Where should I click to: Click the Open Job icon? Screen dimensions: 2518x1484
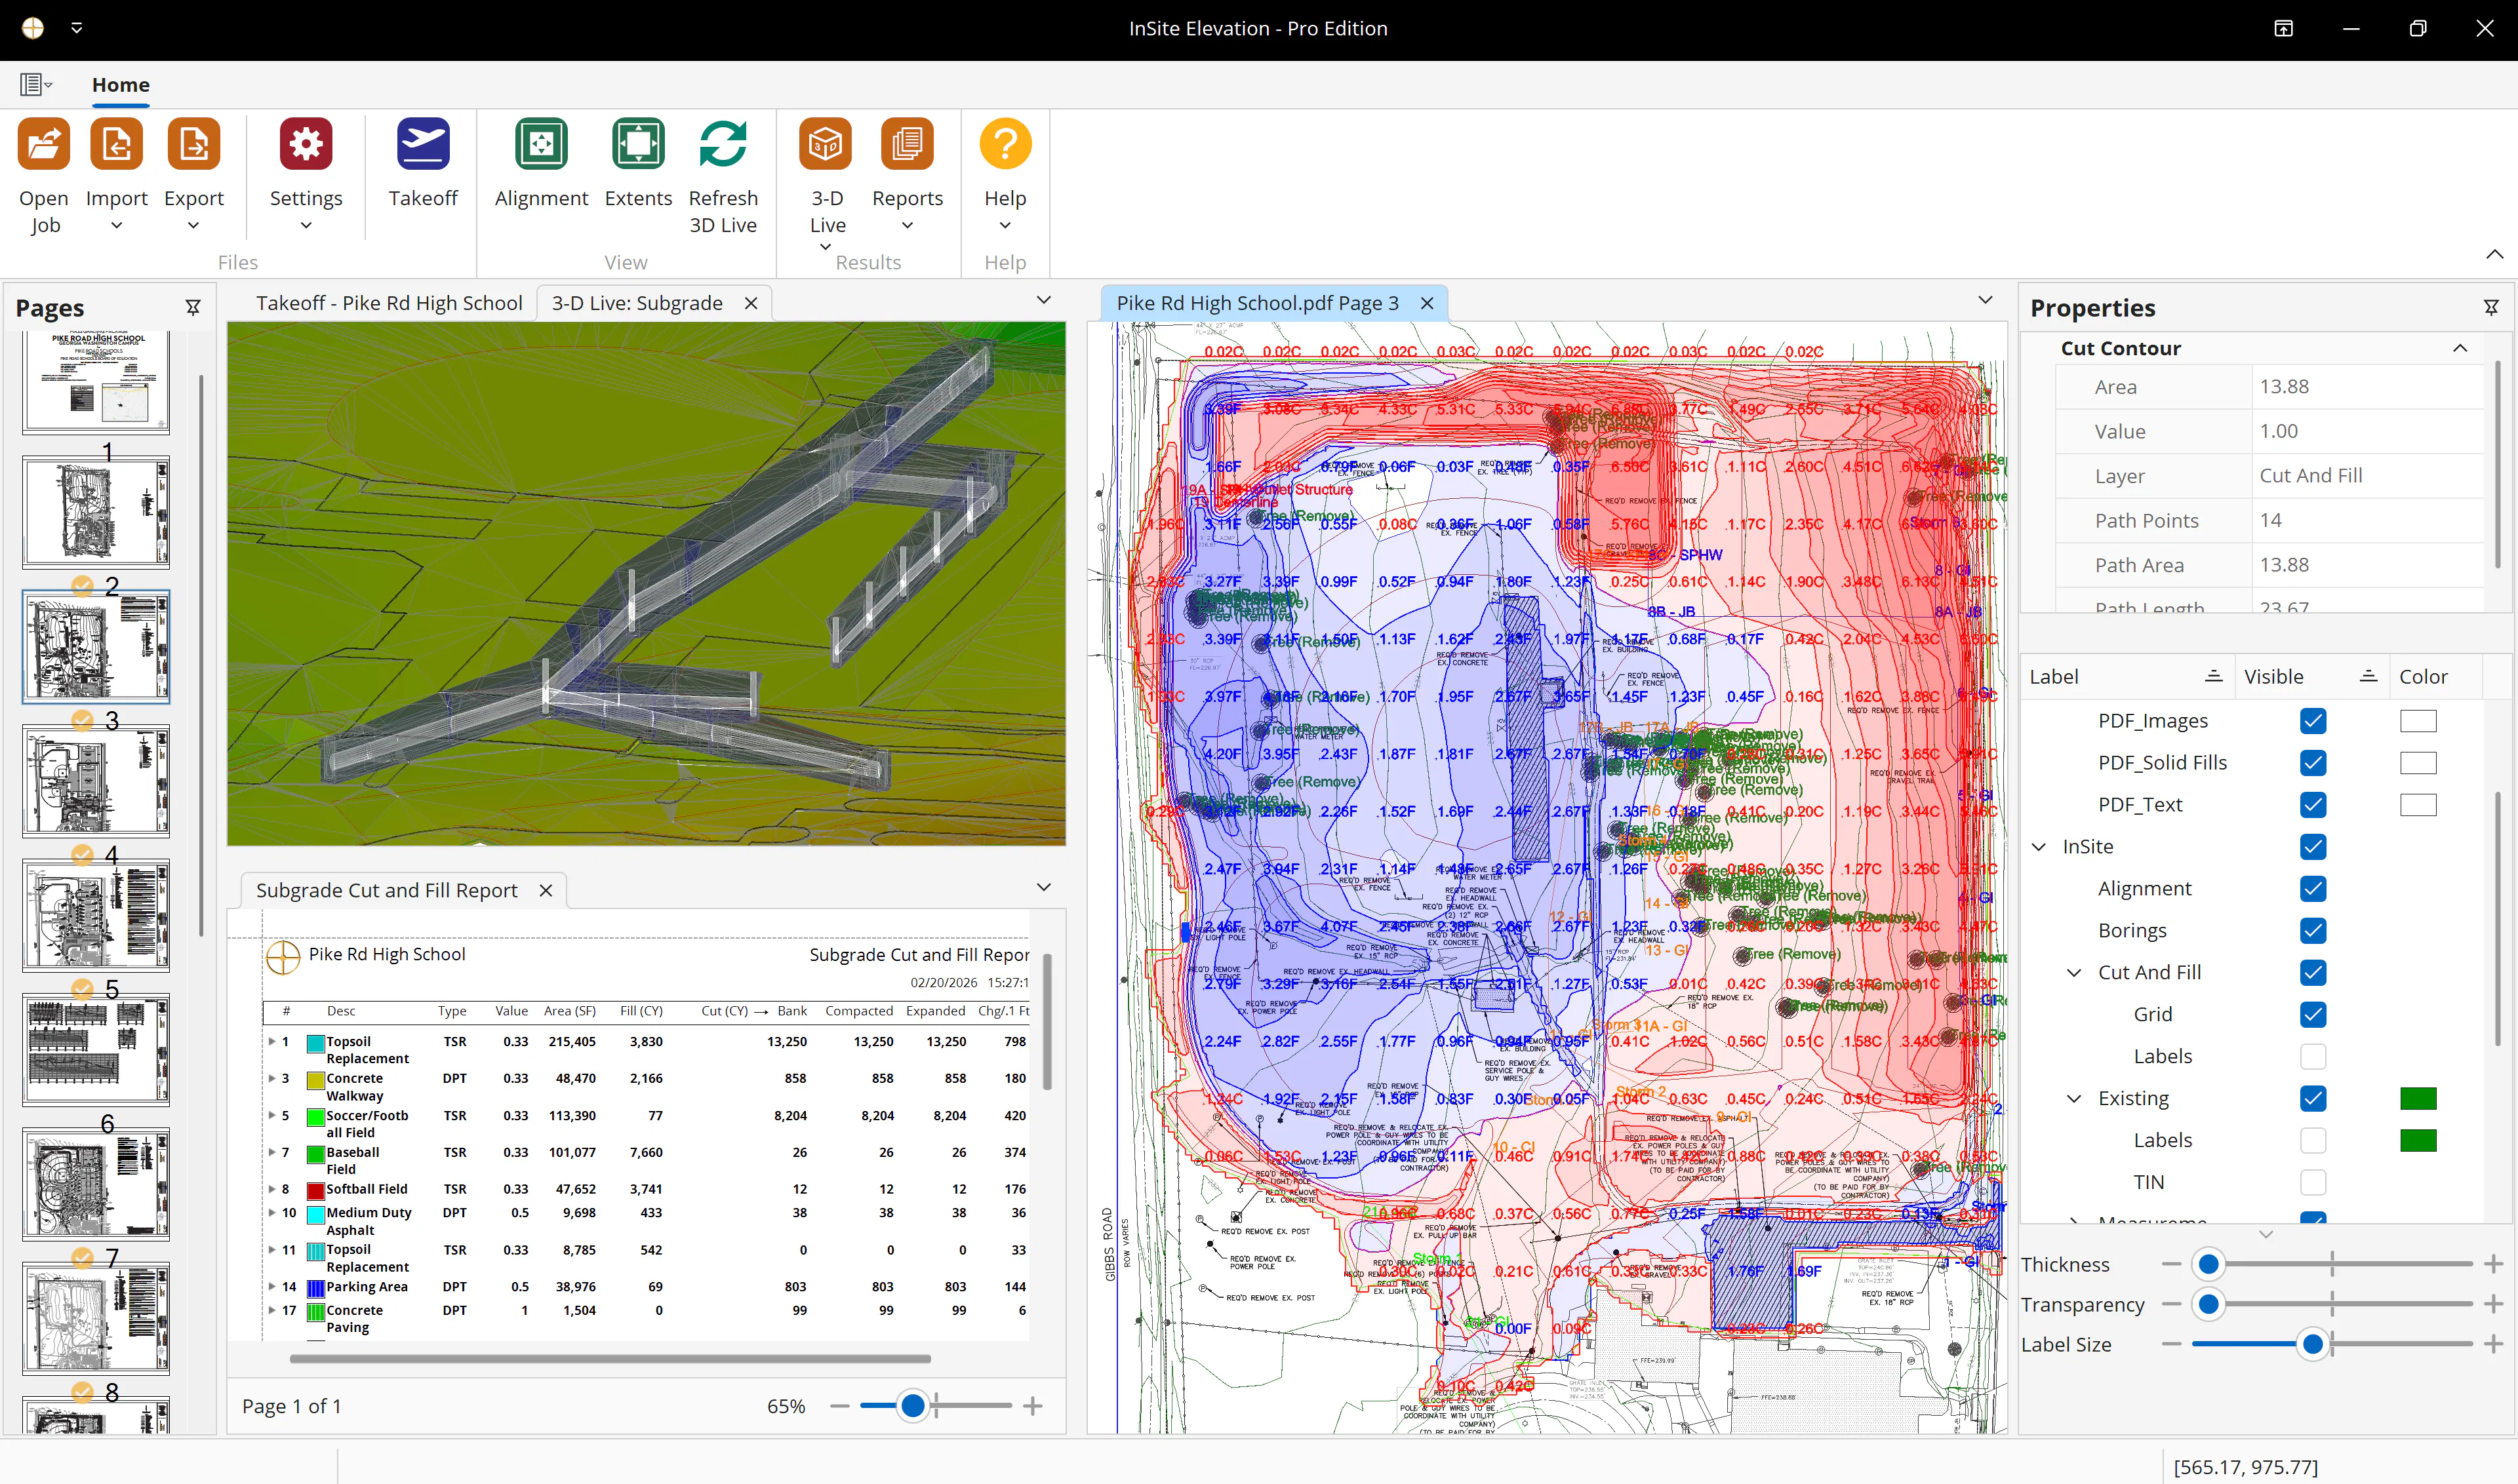[44, 144]
